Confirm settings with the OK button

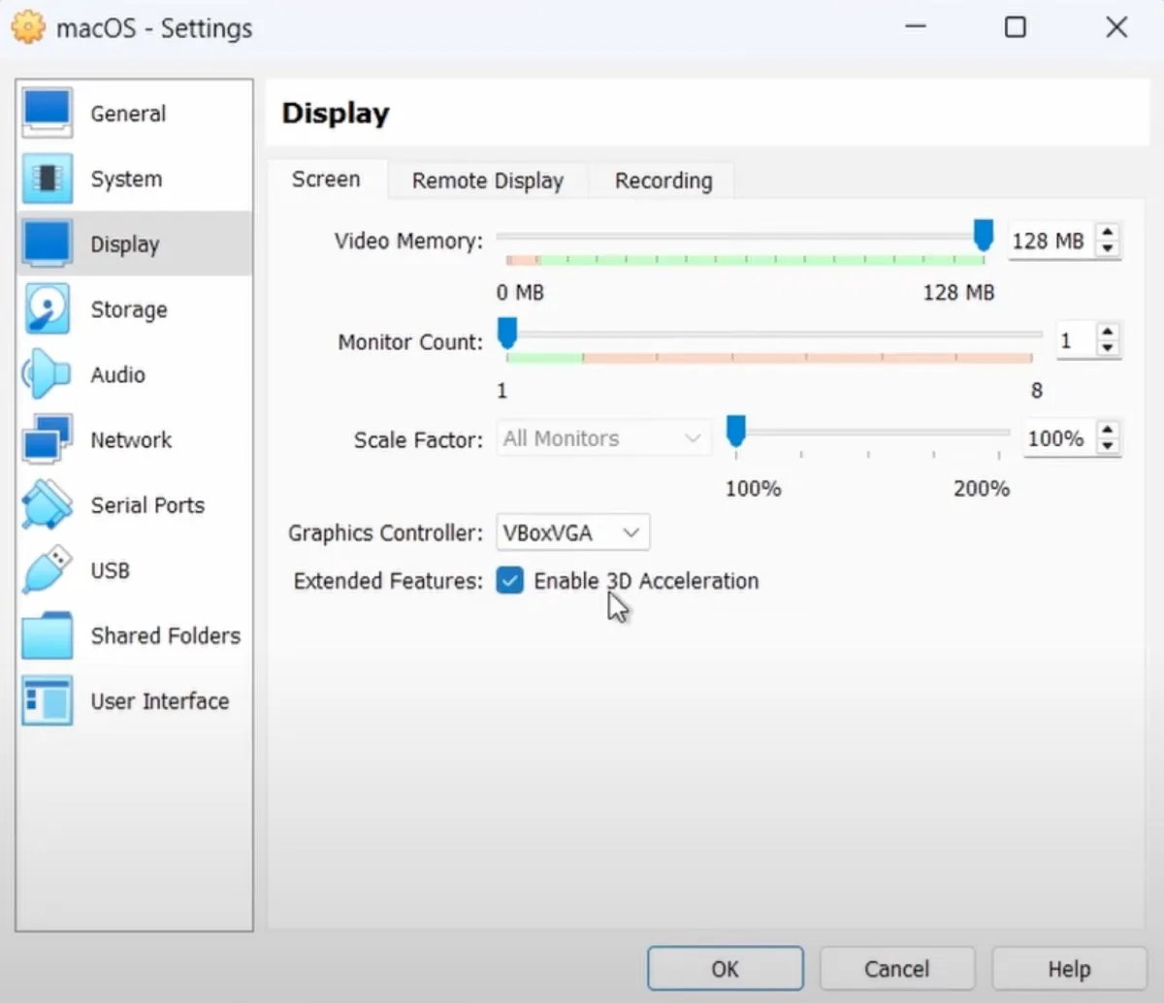click(726, 969)
